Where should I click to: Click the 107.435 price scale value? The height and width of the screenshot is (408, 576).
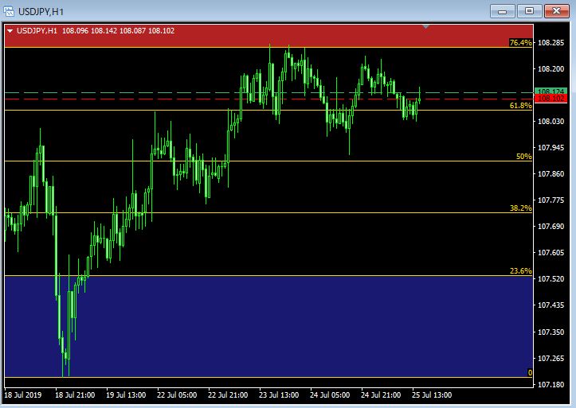pos(551,305)
